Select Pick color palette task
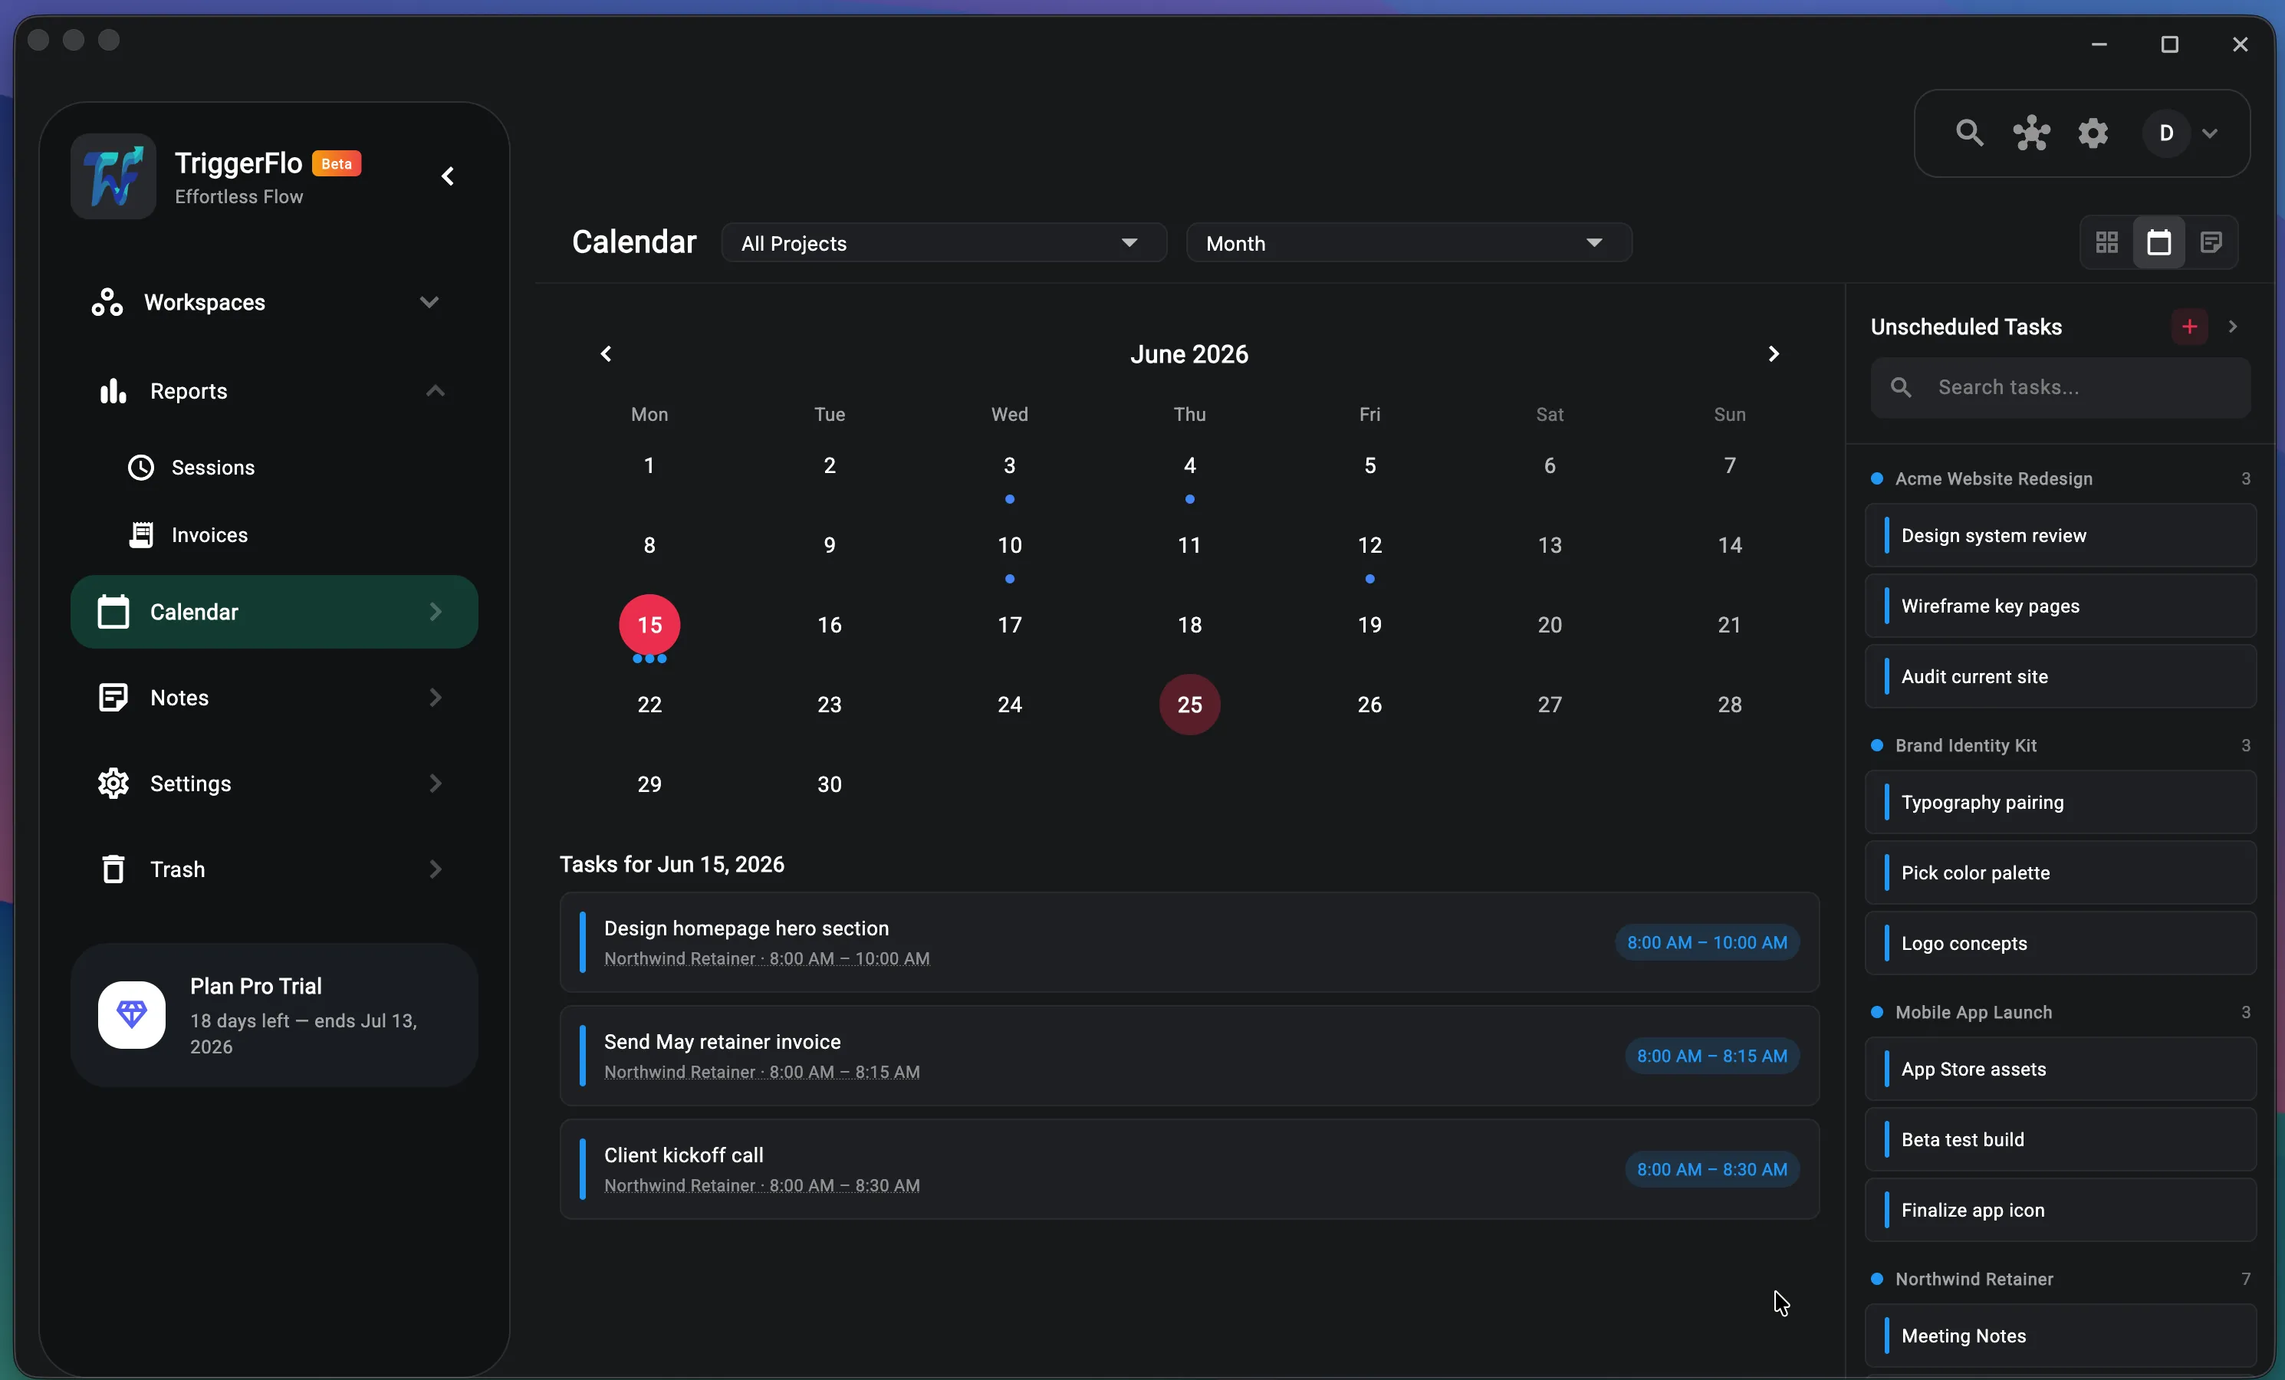 point(2060,872)
